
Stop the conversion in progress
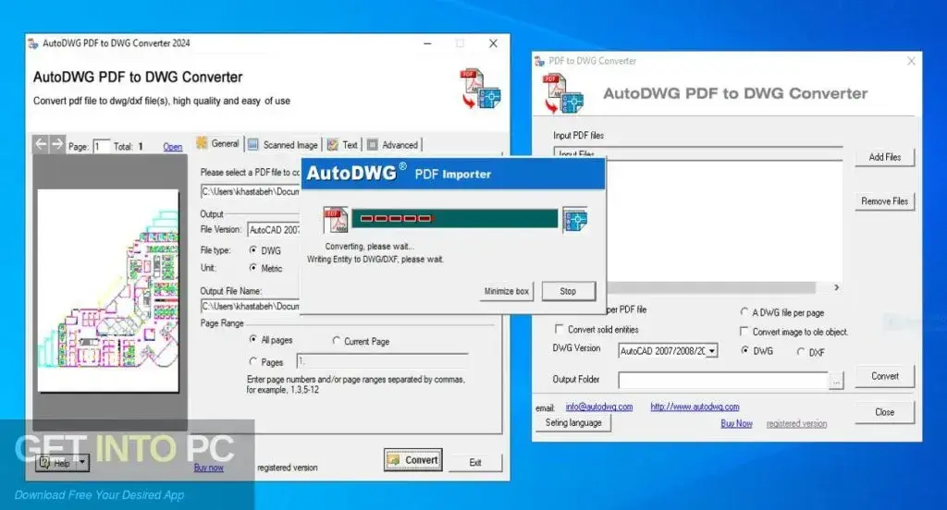coord(569,291)
